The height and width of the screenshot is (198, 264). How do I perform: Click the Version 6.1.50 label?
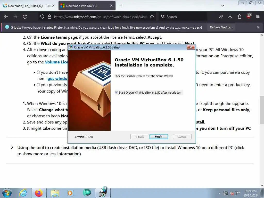point(84,137)
